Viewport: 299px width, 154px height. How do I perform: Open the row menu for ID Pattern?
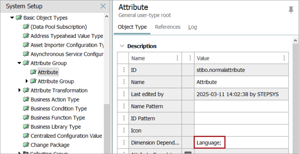coord(124,118)
